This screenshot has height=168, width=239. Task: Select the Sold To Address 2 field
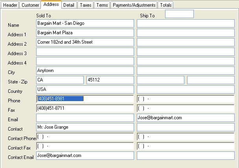tap(85, 42)
